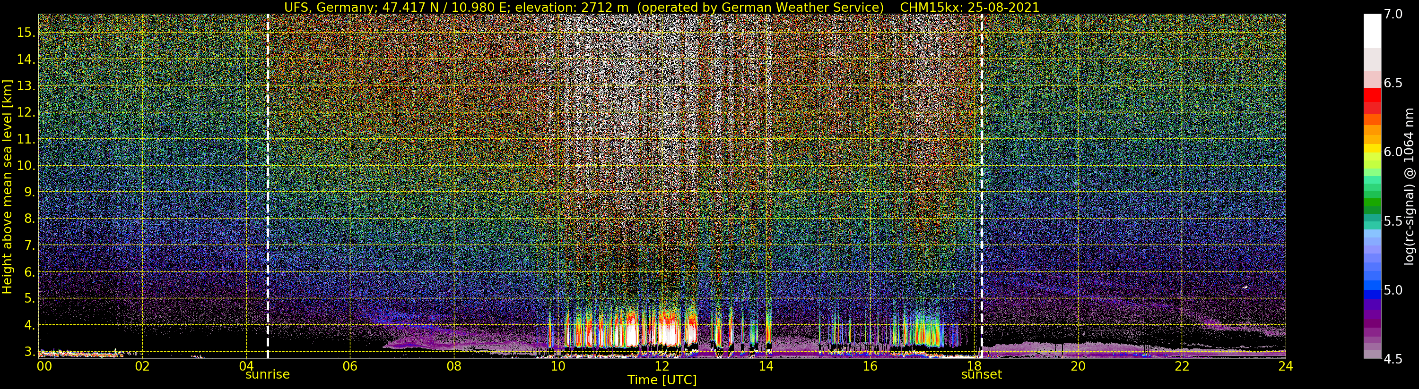Click the height axis tick '14.'

click(26, 59)
